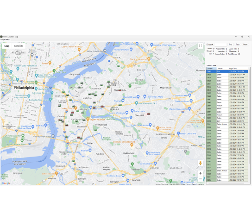Image resolution: width=252 pixels, height=221 pixels.
Task: Click the Find button
Action: point(231,44)
